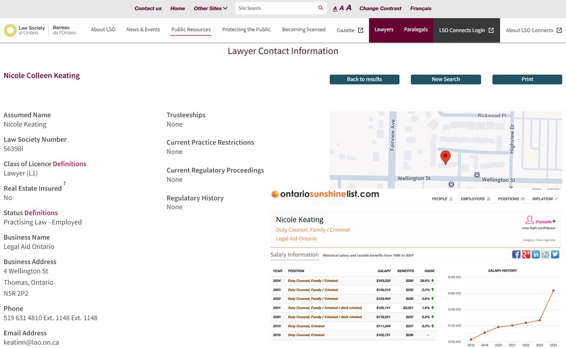Select the medium text size A
566x348 pixels.
click(341, 8)
